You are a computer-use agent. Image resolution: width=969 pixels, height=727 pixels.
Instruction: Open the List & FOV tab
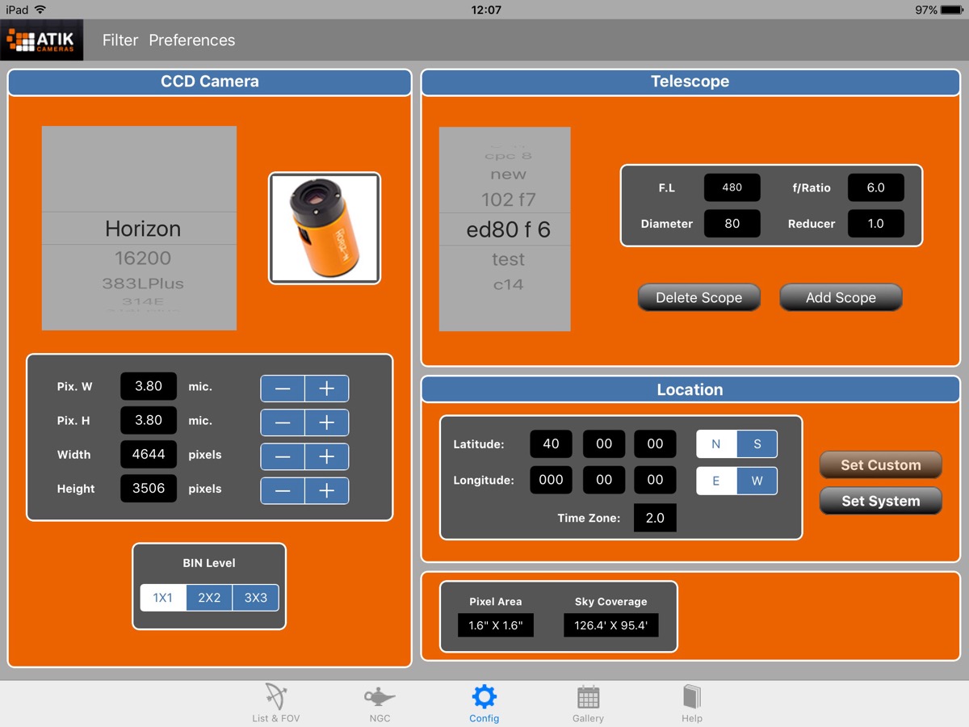coord(275,702)
